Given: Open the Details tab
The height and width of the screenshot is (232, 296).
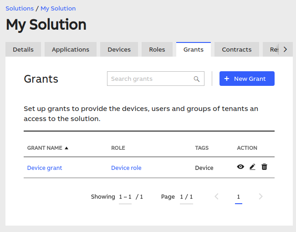Looking at the screenshot, I should (23, 49).
